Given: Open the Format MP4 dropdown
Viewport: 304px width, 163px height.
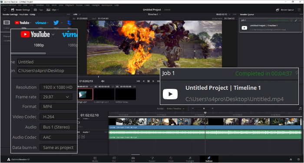Looking at the screenshot, I should 58,107.
